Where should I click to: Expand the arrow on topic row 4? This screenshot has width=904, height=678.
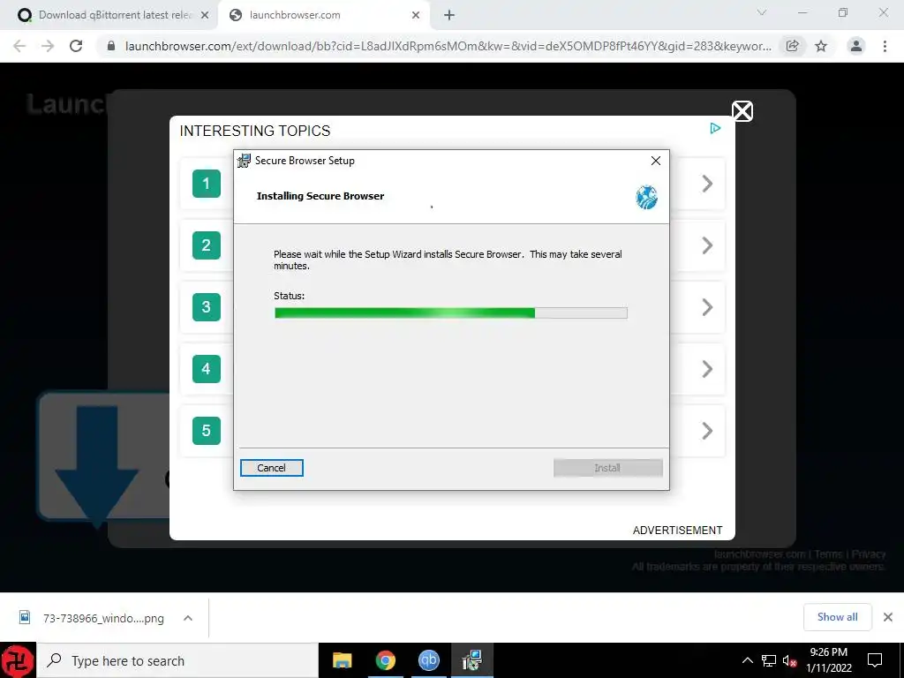pyautogui.click(x=707, y=369)
